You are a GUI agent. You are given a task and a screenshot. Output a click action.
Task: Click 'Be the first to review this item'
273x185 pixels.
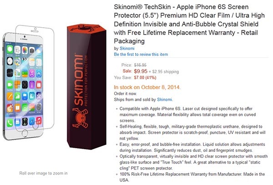(x=141, y=55)
